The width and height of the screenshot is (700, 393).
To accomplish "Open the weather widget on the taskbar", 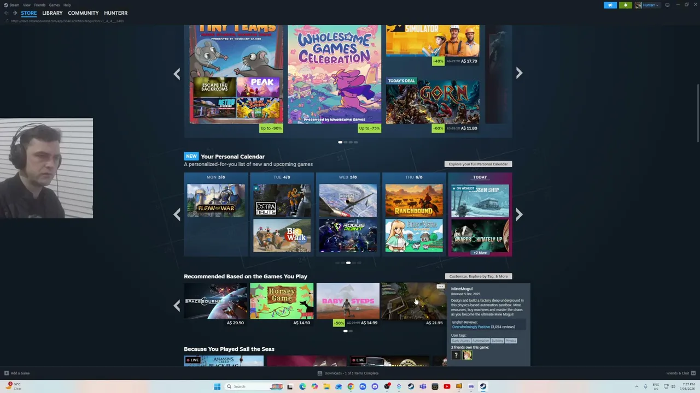I will tap(13, 386).
